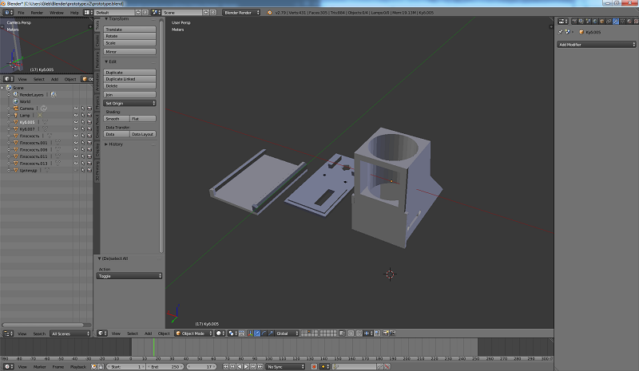Open the 3D viewport Add menu
639x371 pixels.
tap(148, 334)
